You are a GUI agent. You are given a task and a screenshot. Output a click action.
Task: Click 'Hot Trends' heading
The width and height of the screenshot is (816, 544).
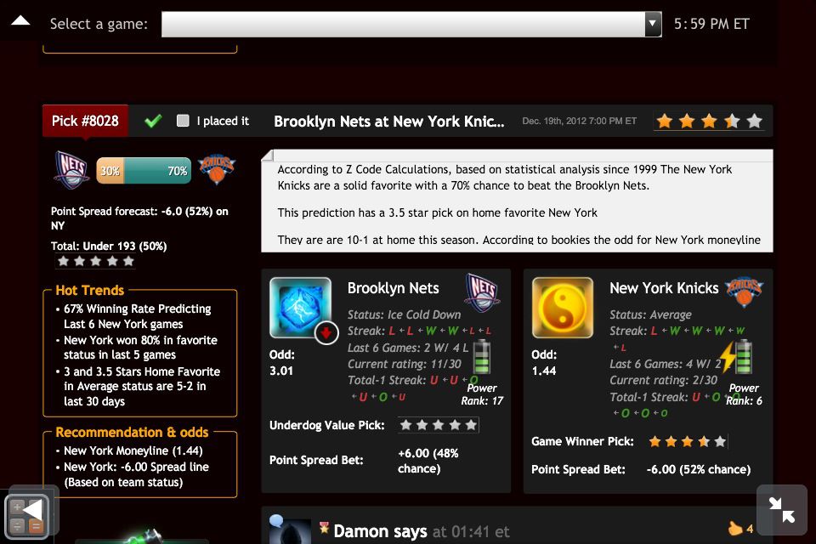pyautogui.click(x=89, y=290)
